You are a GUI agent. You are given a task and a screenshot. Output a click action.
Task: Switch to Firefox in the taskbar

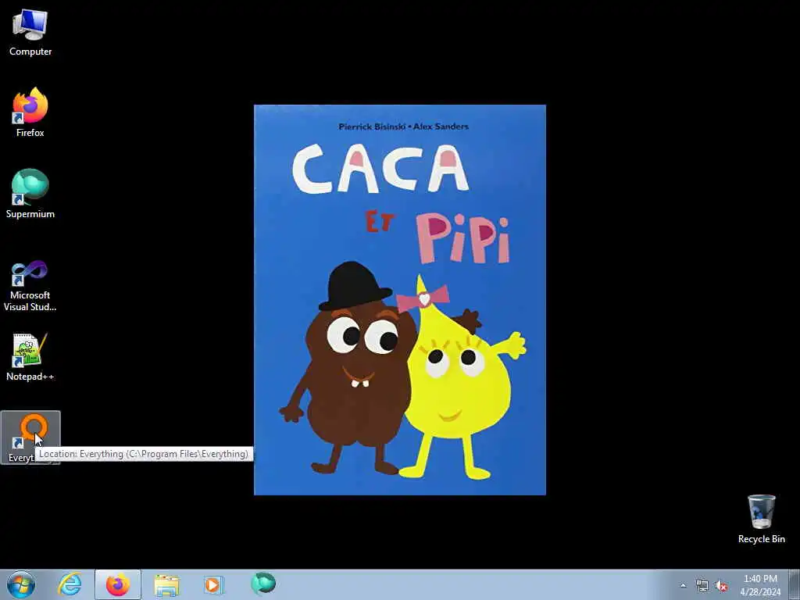118,584
